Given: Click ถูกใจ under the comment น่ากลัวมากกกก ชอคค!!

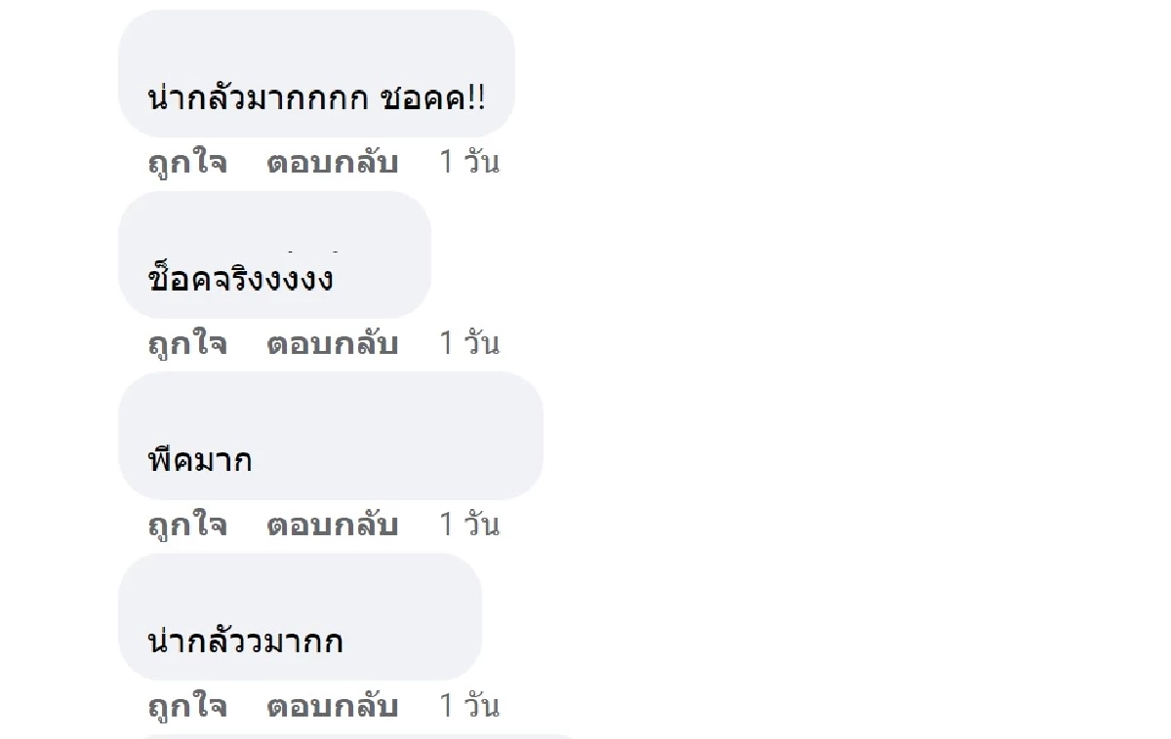Looking at the screenshot, I should (x=186, y=163).
